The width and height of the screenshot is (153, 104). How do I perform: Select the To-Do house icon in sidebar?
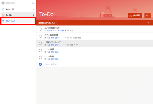pos(3,15)
